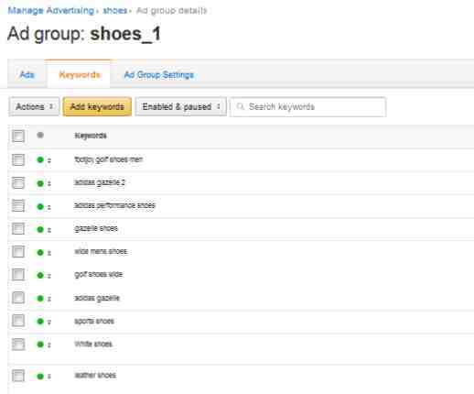The width and height of the screenshot is (474, 394).
Task: Open the shoes campaign breadcrumb
Action: pyautogui.click(x=114, y=10)
